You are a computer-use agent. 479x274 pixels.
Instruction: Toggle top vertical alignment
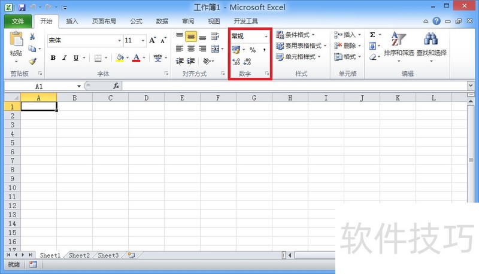pos(180,36)
